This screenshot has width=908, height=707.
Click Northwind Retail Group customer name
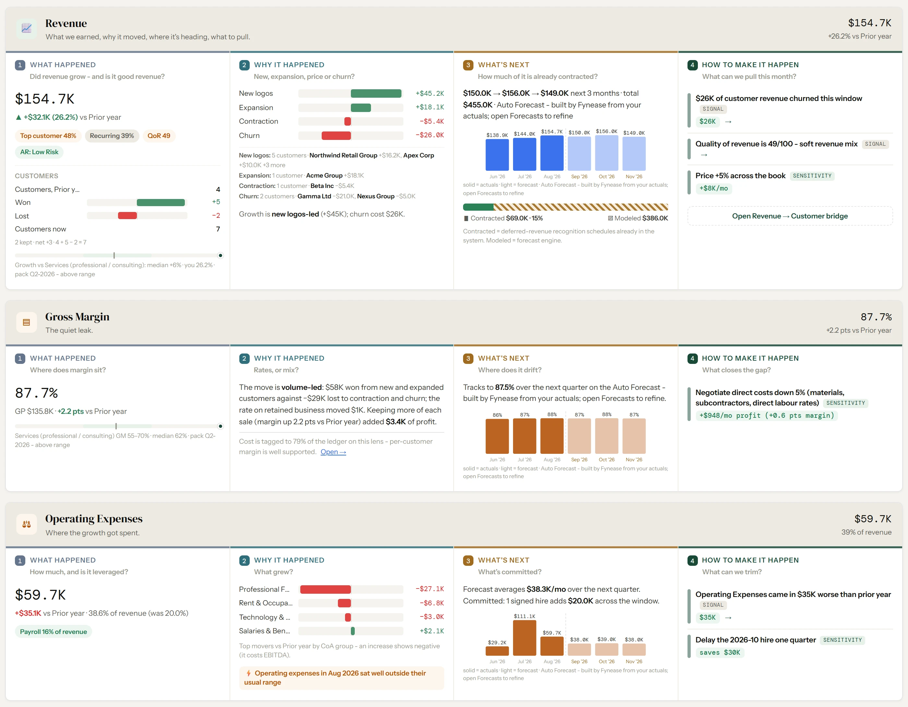pyautogui.click(x=343, y=155)
